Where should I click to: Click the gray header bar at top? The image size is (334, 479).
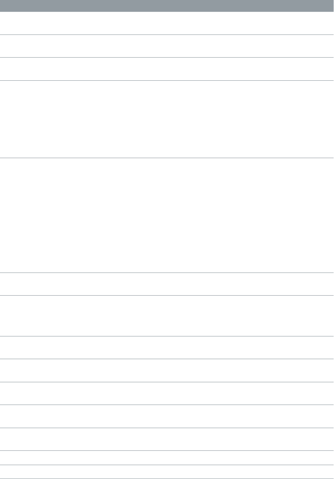167,6
